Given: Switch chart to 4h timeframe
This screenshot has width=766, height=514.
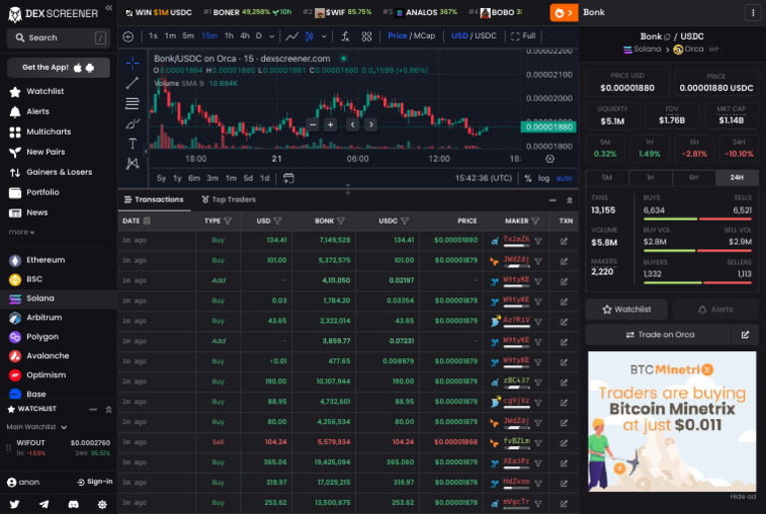Looking at the screenshot, I should point(244,36).
